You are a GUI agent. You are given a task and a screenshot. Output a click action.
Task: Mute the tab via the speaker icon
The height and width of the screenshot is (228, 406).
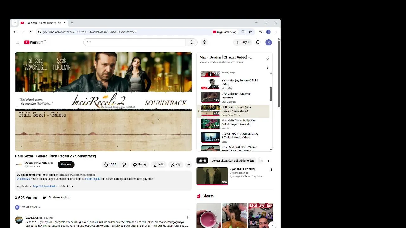coord(59,23)
